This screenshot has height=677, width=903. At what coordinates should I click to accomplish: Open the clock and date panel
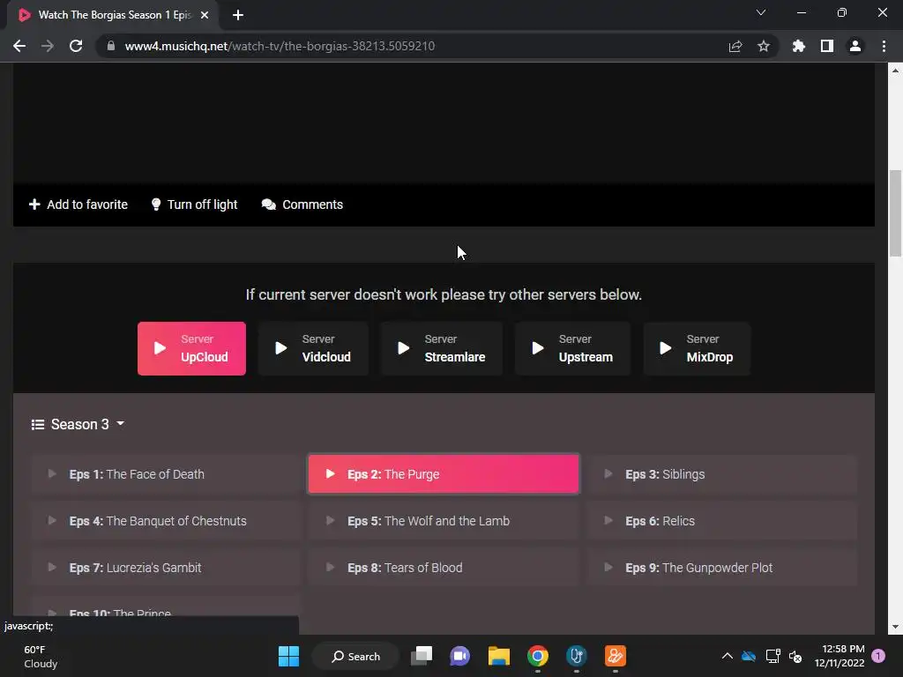tap(840, 656)
